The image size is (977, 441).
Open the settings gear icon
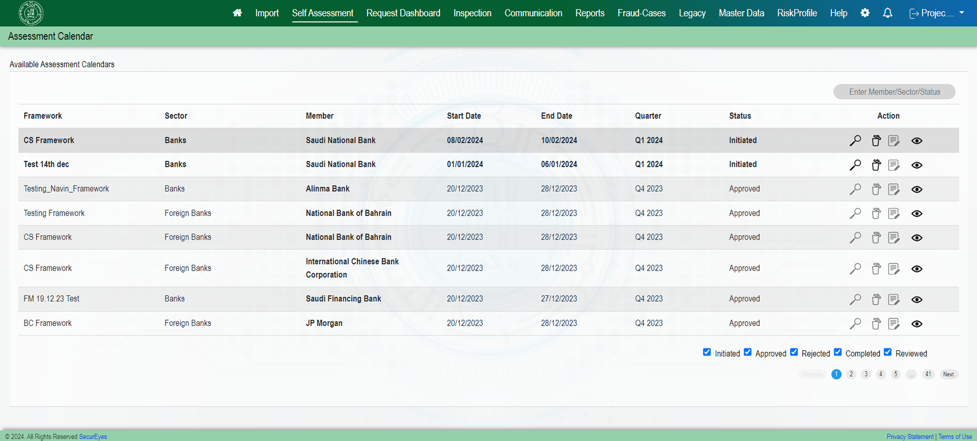pos(865,13)
